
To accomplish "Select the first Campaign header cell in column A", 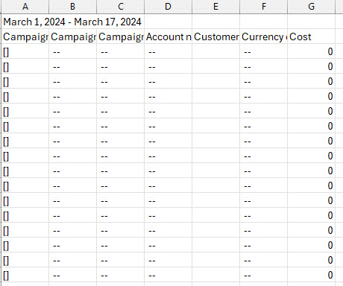I will click(25, 36).
